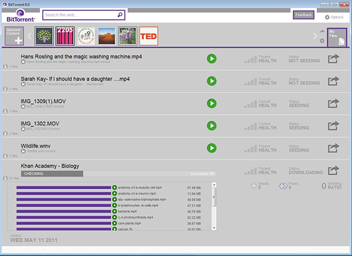Toggle NOT SEEDING status for Hans Rosling
352x256 pixels.
coord(304,59)
